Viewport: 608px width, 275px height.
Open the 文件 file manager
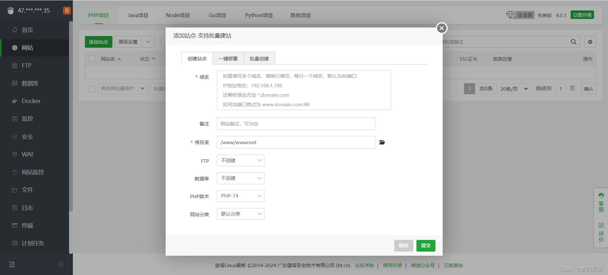[34, 190]
